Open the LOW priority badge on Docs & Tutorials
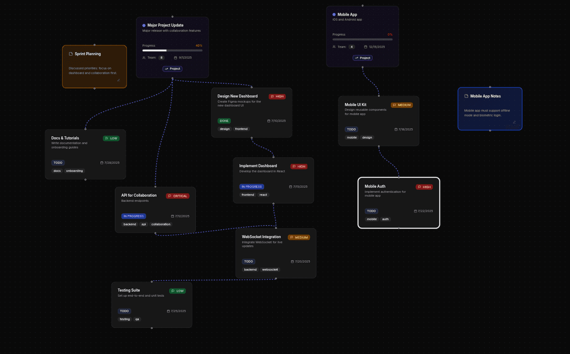Viewport: 570px width, 354px height. tap(112, 138)
